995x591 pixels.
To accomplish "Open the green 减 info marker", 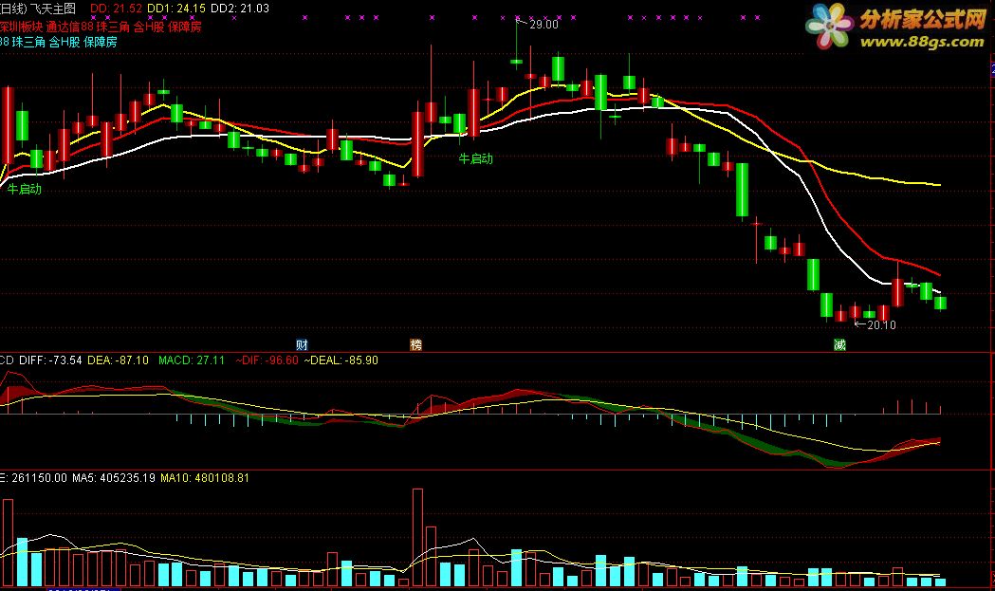I will tap(839, 344).
